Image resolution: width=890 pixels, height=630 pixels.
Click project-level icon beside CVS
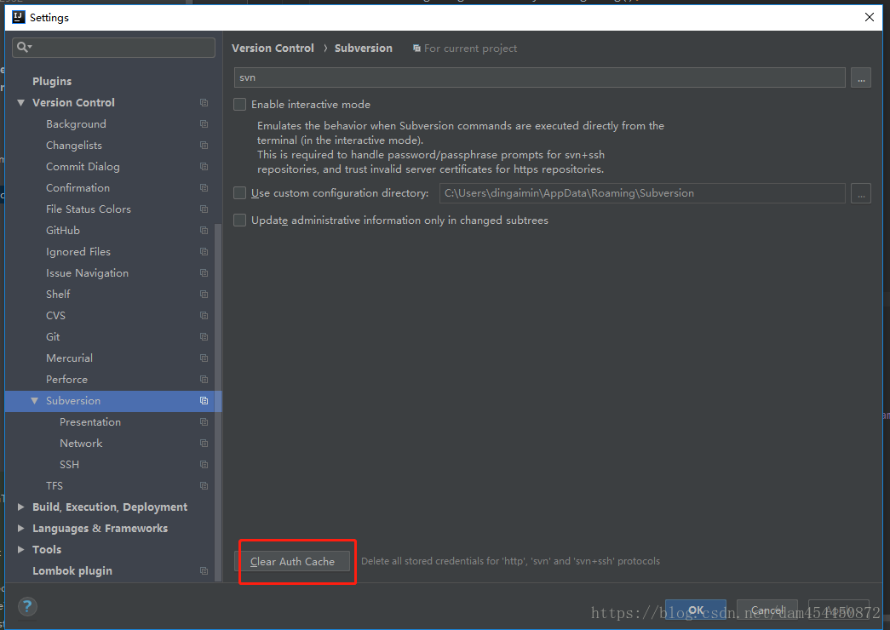(x=204, y=316)
